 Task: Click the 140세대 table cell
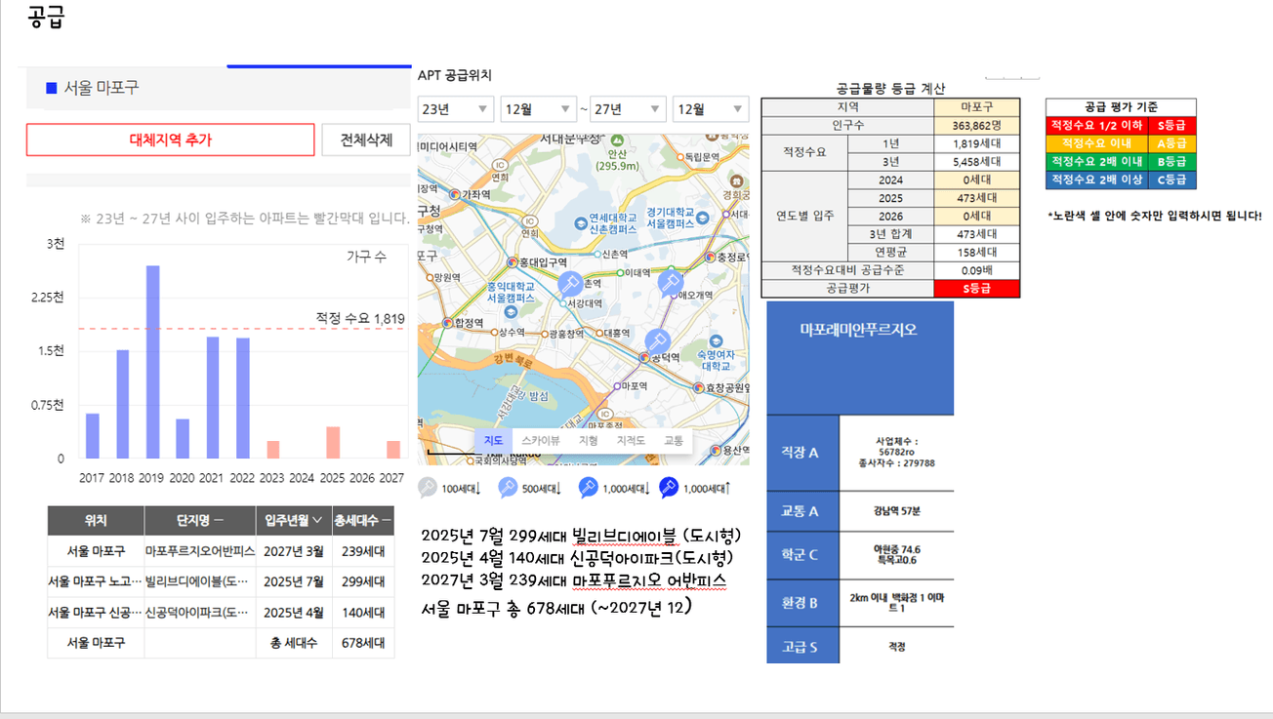coord(363,613)
